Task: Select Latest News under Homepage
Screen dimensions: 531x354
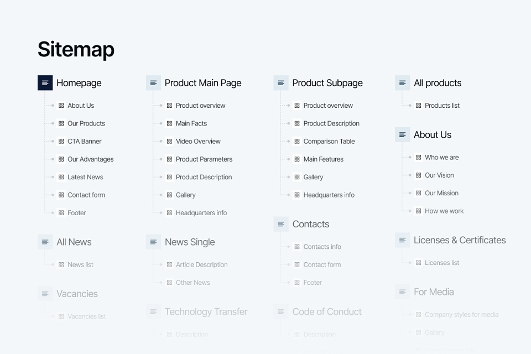Action: point(85,177)
